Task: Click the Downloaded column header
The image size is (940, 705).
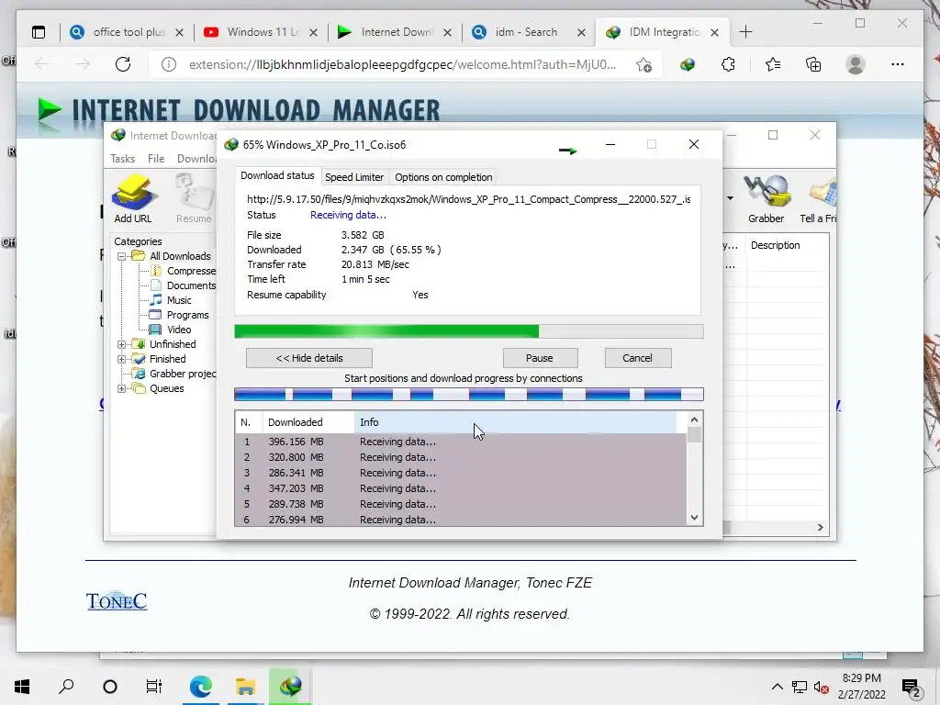Action: click(x=308, y=422)
